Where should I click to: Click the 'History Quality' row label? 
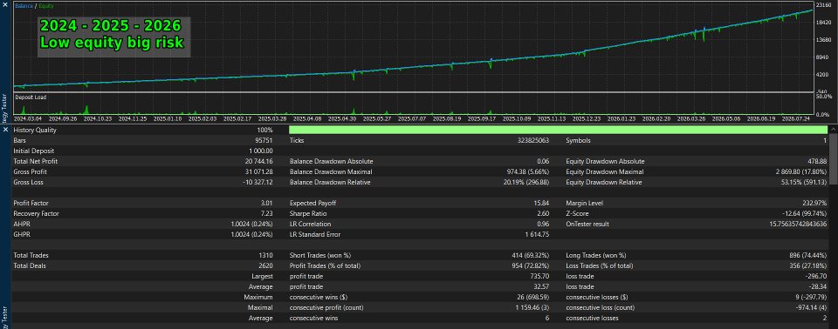[35, 130]
